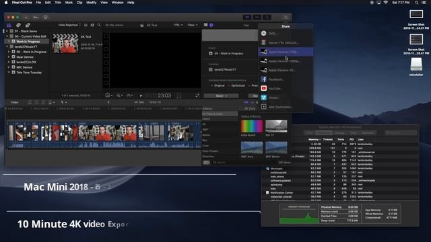431x242 pixels.
Task: Open the viewer zoom percentage dropdown
Action: click(178, 25)
